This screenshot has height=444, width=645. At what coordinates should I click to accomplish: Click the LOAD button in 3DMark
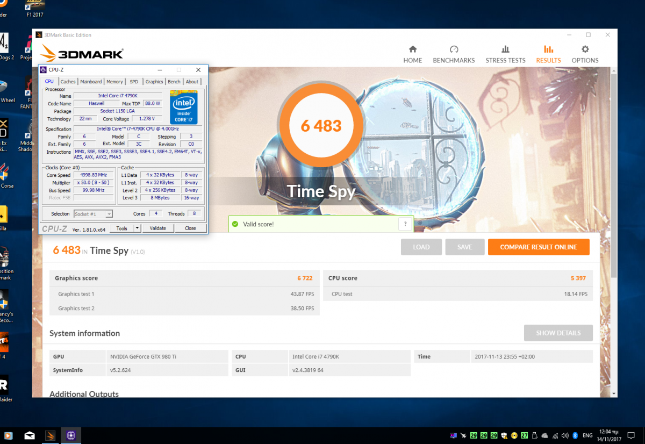421,247
